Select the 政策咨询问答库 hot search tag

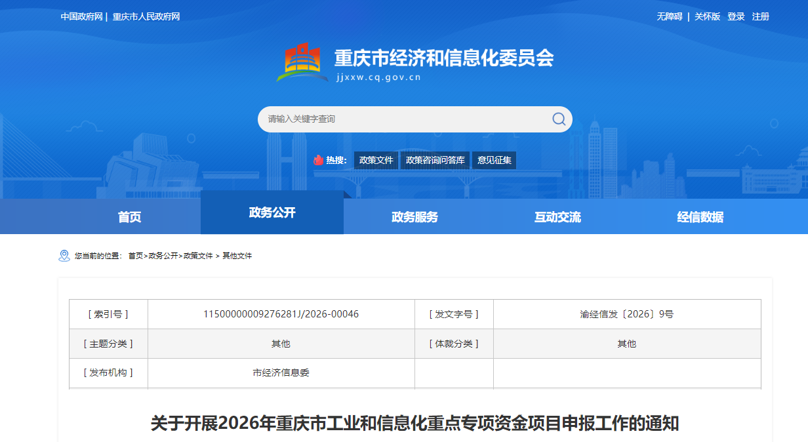click(435, 160)
